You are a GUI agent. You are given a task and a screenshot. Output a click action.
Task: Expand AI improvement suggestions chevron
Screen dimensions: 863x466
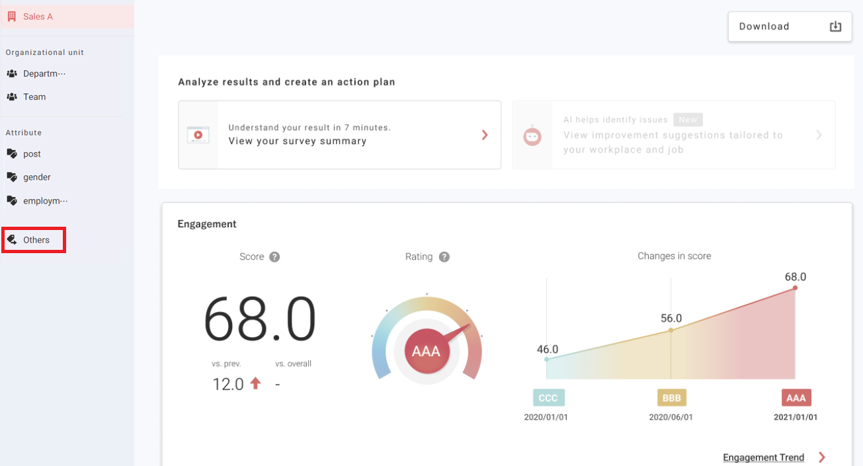[819, 135]
